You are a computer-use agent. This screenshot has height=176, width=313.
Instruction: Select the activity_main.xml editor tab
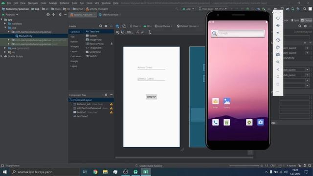[x=83, y=15]
